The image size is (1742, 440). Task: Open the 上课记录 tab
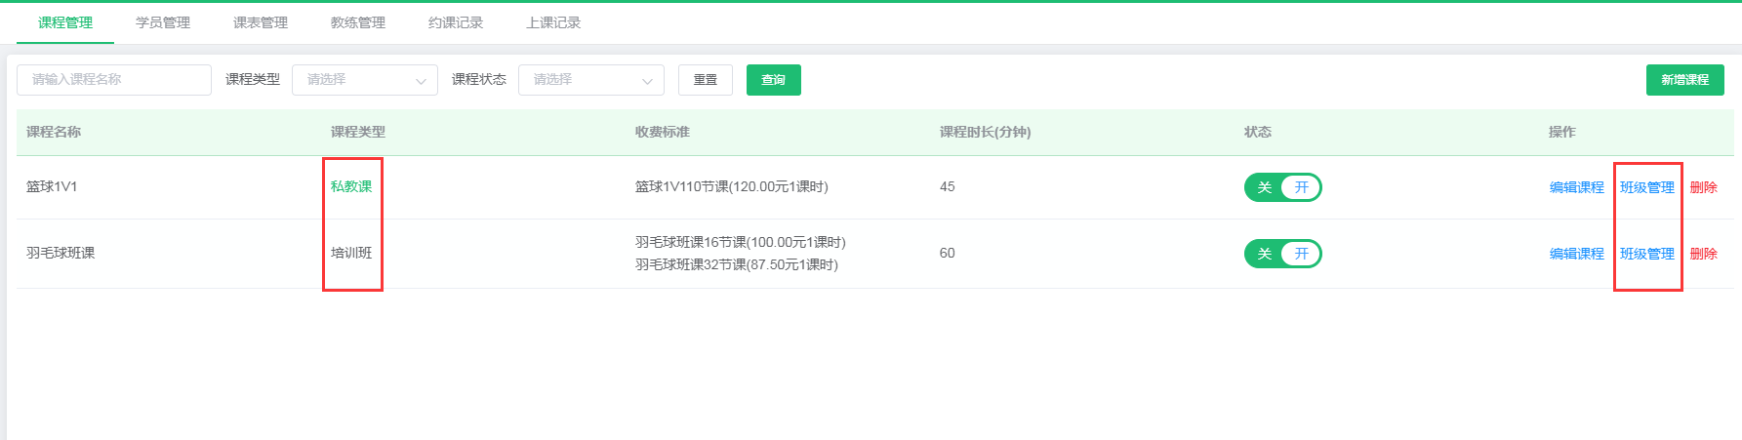point(553,22)
